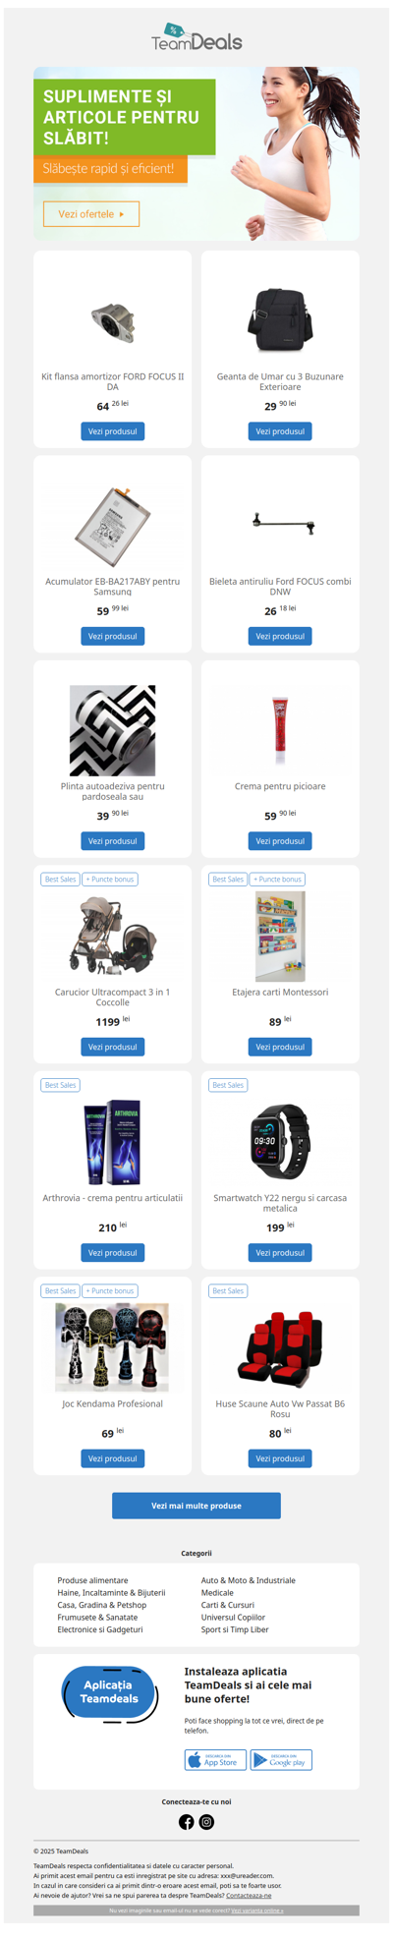
Task: Tap the App Store download badge
Action: (x=215, y=1759)
